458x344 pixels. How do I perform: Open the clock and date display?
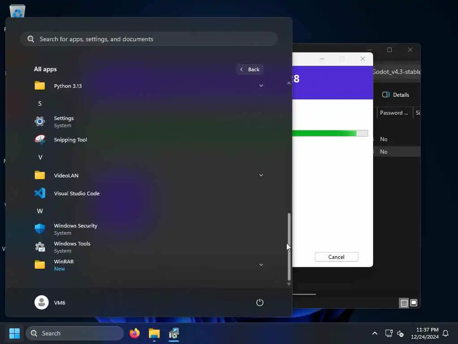(x=424, y=333)
